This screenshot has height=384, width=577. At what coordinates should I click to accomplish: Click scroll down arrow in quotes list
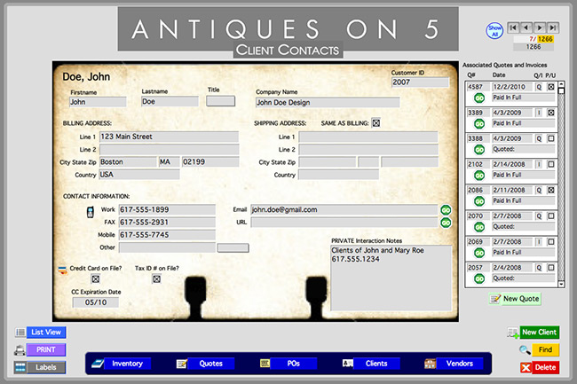pyautogui.click(x=561, y=284)
